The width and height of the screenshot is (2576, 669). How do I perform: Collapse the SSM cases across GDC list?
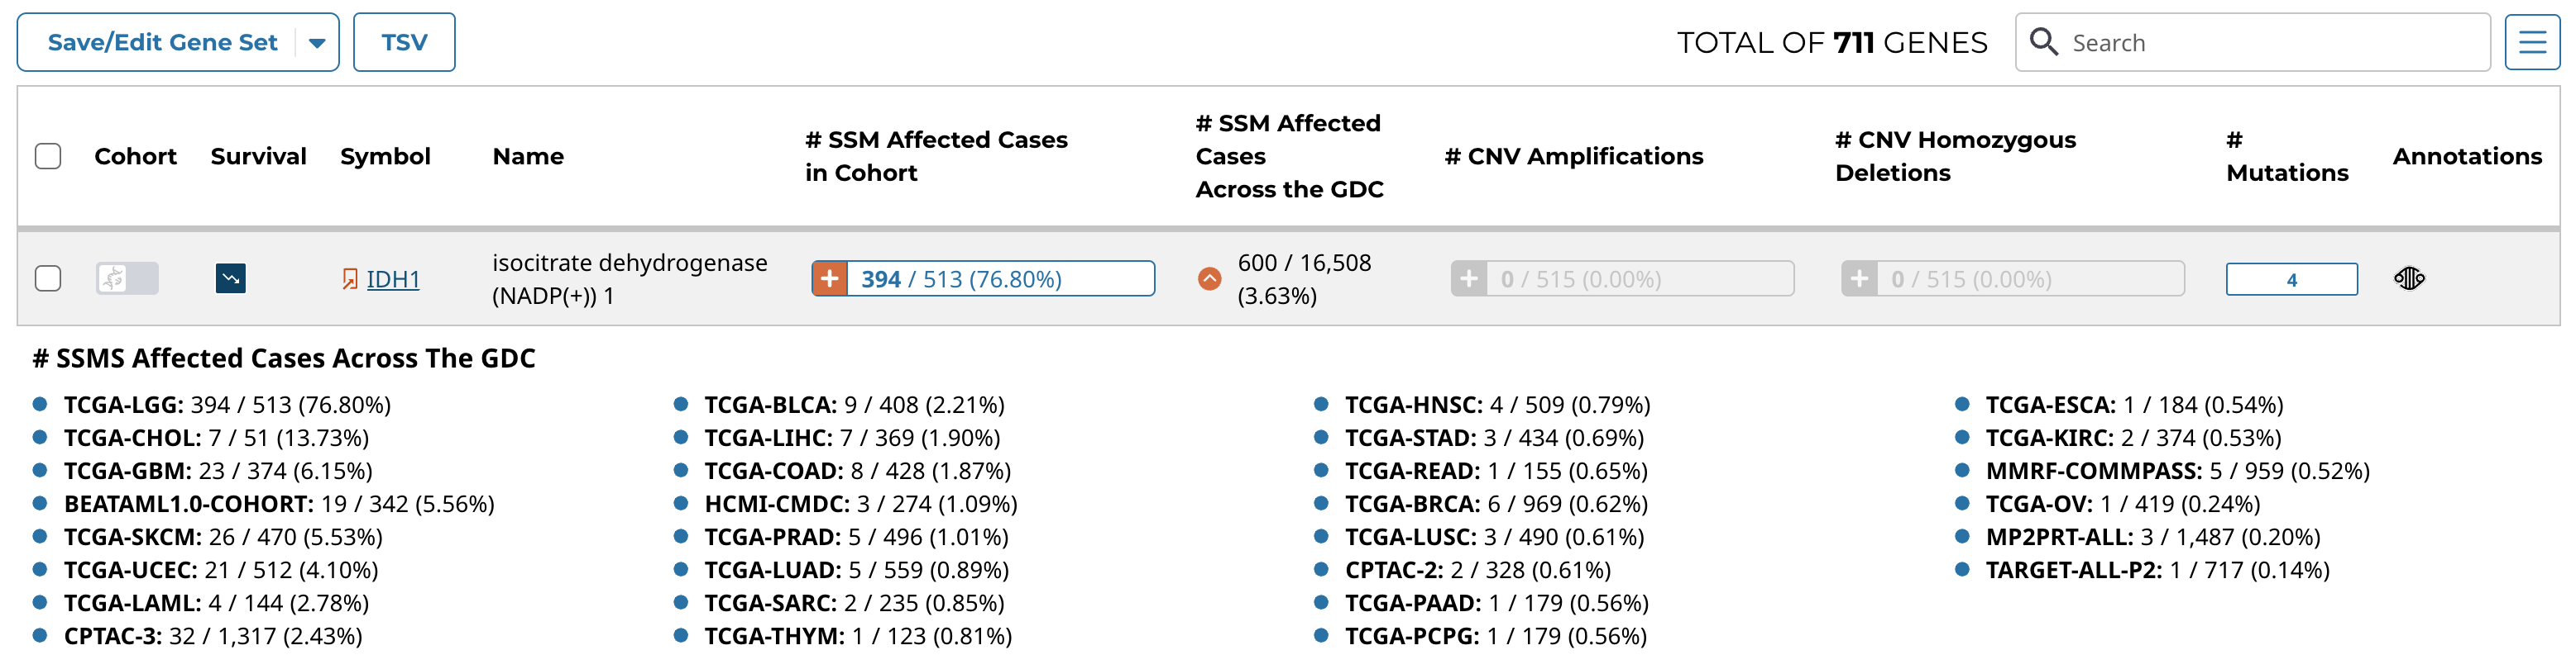pos(1209,278)
